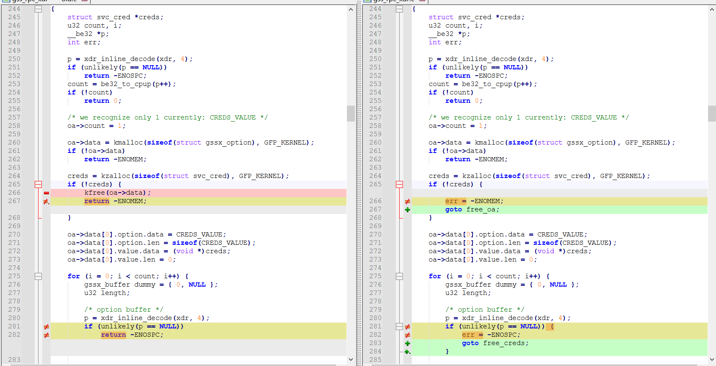Click the left pane scrollbar up arrow

pos(351,9)
